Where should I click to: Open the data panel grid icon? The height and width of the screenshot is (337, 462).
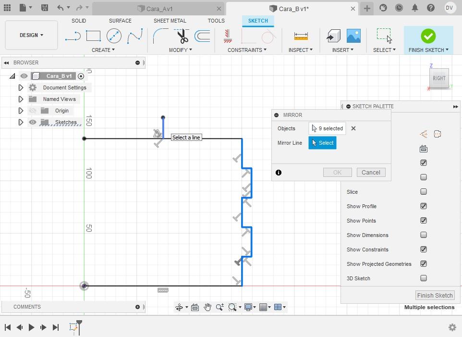tap(7, 8)
